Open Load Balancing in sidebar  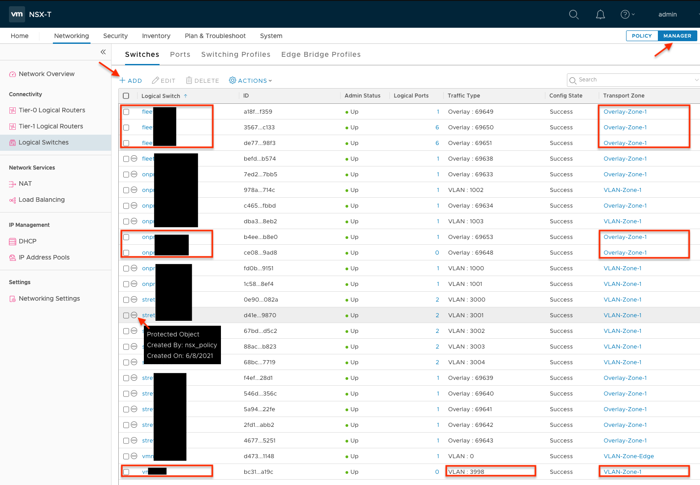tap(41, 200)
